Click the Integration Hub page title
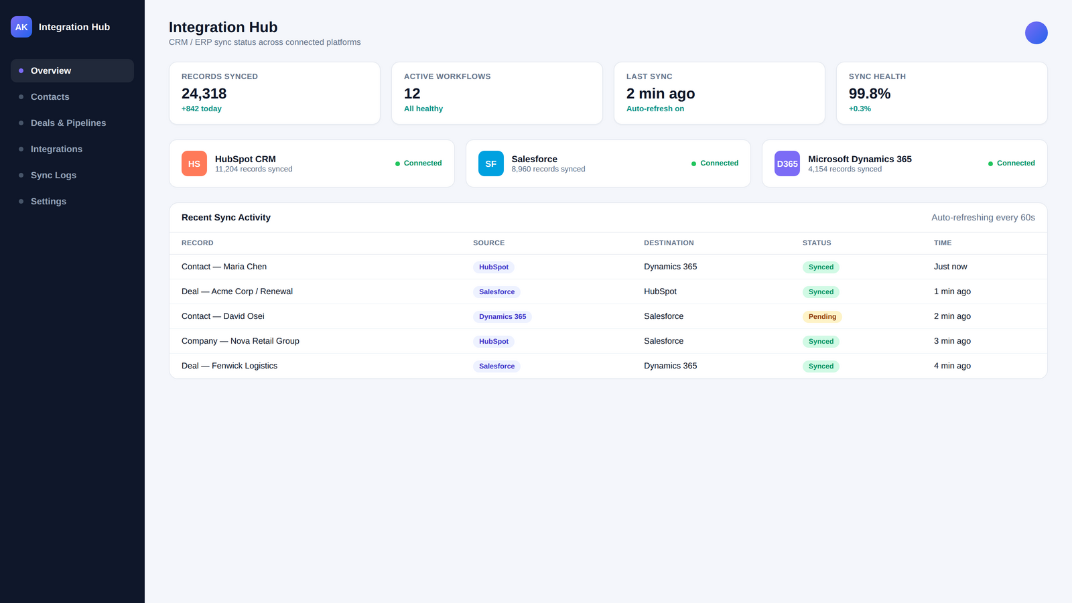This screenshot has height=603, width=1072. tap(223, 27)
